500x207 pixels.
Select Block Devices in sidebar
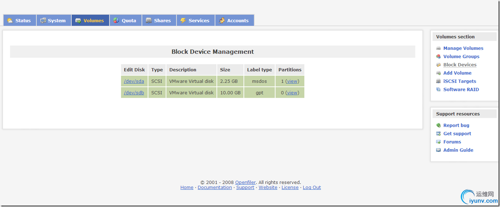tap(460, 65)
